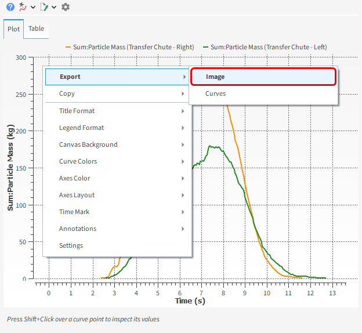Viewport: 362px width, 333px height.
Task: Select the Plot tab
Action: (13, 29)
